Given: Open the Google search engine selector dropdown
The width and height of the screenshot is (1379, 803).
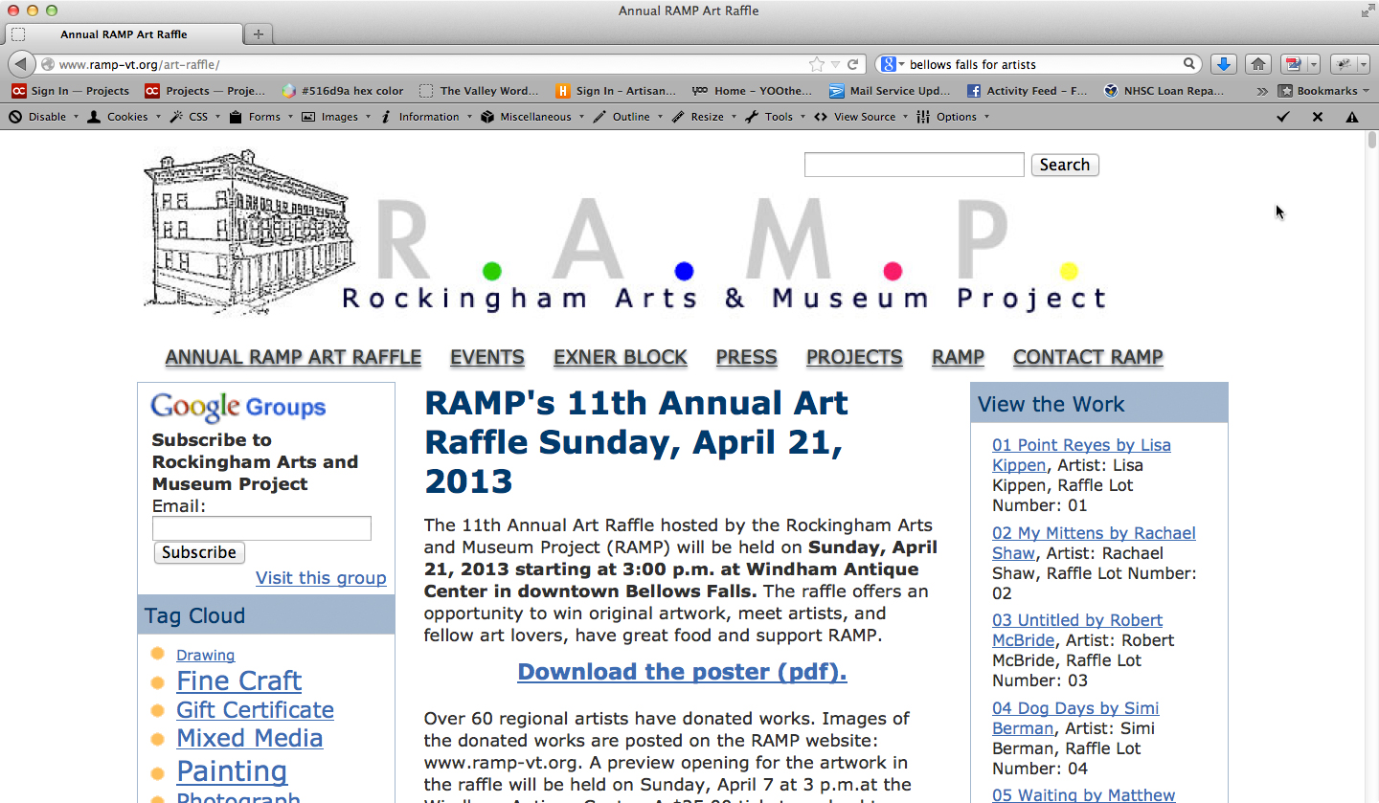Looking at the screenshot, I should (x=893, y=64).
